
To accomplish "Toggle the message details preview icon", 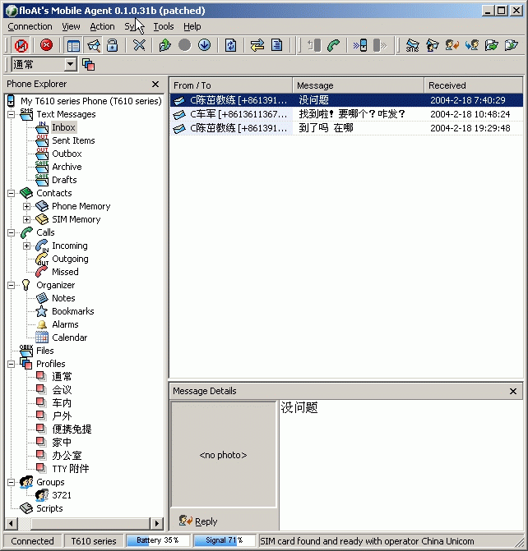I will [x=94, y=45].
